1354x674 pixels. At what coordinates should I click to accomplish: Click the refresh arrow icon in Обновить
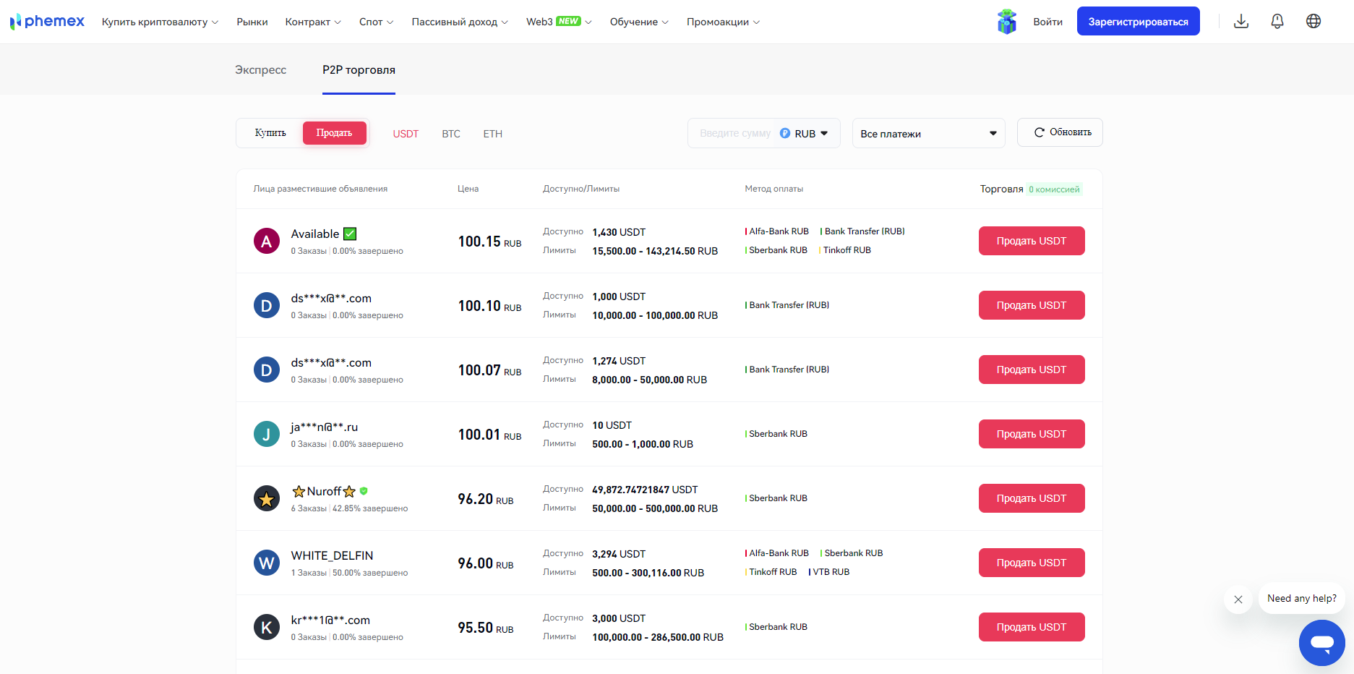point(1040,132)
